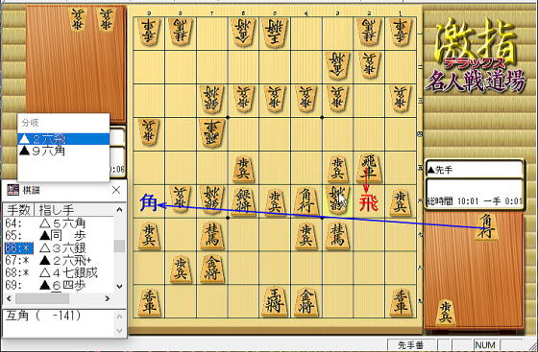Click the bishop piece on 4六
This screenshot has width=538, height=352.
pos(306,201)
